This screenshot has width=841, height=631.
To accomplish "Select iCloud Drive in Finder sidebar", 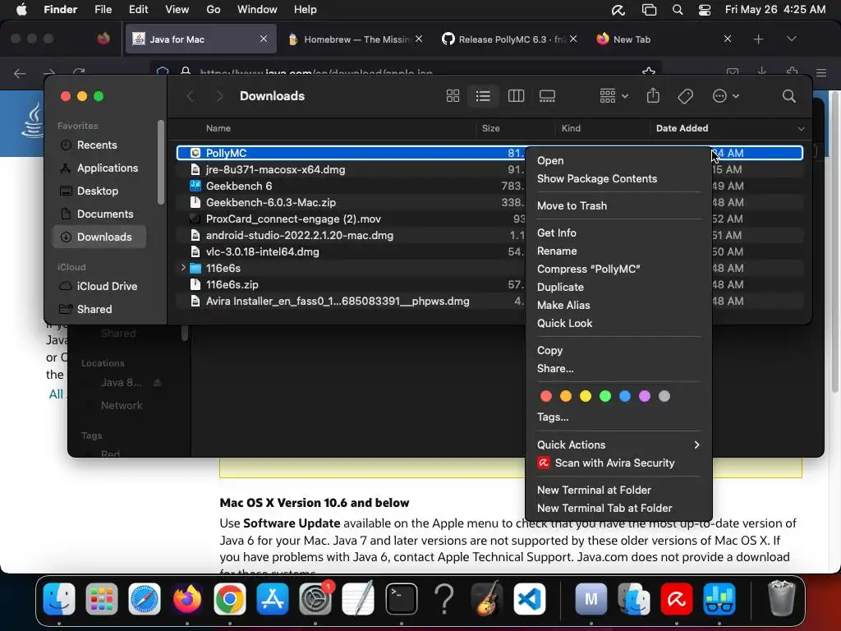I will [x=107, y=286].
